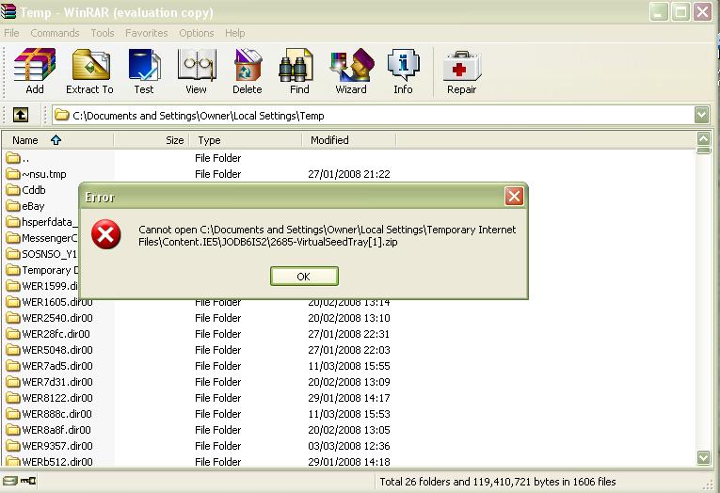Sort by the Modified column header
The image size is (720, 493).
pyautogui.click(x=349, y=140)
